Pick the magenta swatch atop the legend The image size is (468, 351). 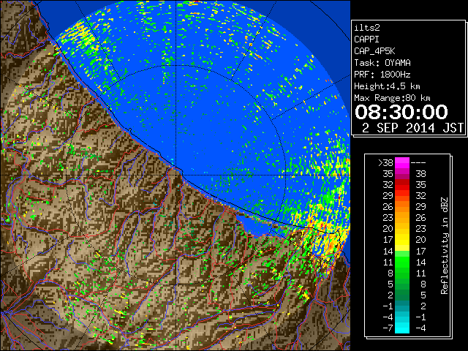click(x=402, y=163)
